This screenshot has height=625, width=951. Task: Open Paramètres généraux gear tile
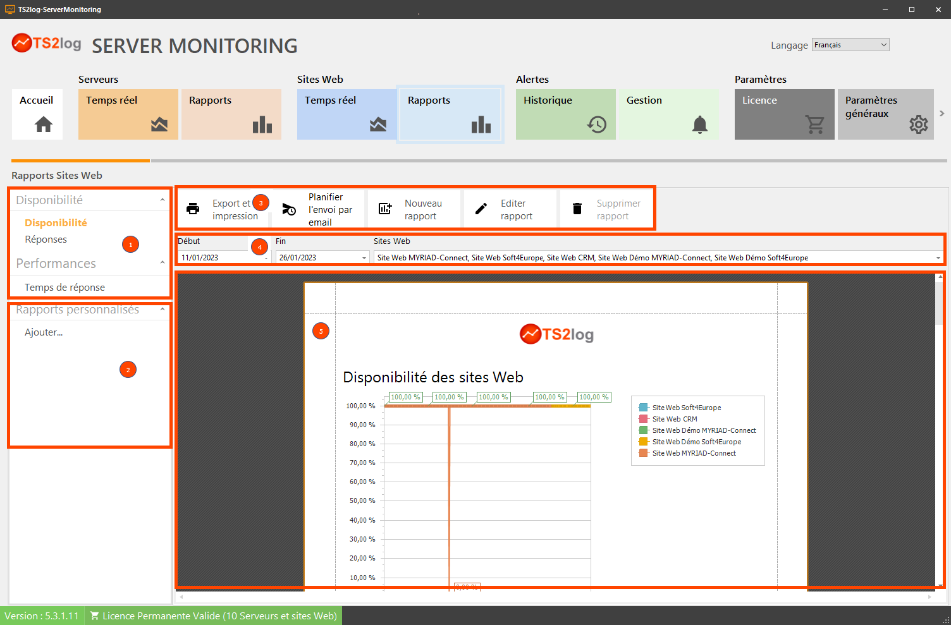[x=886, y=114]
